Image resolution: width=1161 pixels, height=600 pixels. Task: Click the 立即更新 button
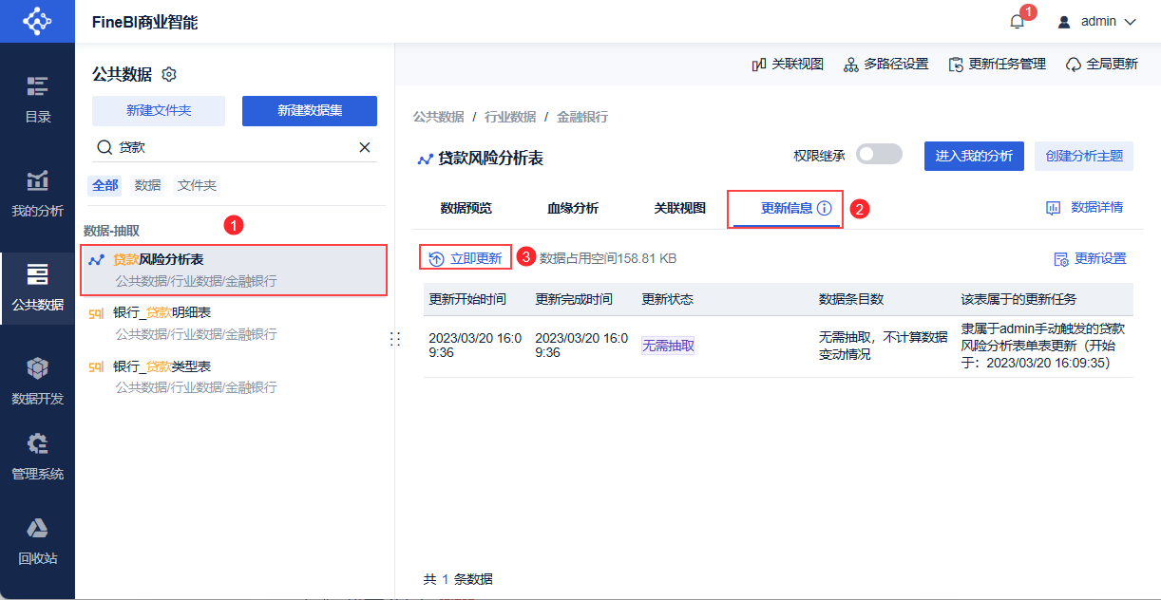(x=466, y=258)
